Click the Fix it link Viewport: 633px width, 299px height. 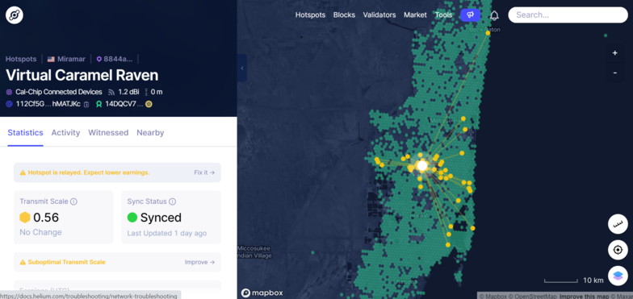tap(204, 172)
